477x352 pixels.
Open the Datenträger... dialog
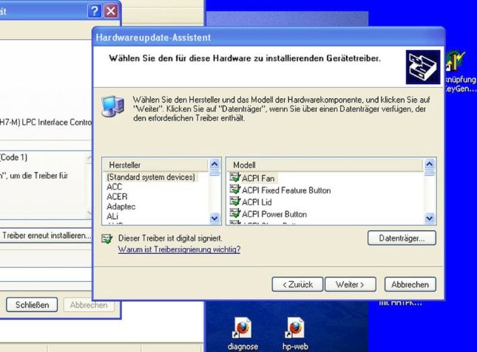click(402, 238)
